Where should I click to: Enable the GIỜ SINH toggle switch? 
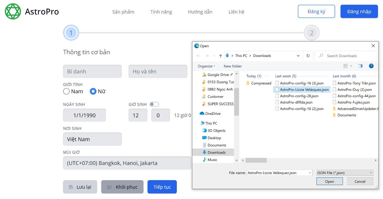click(x=154, y=104)
